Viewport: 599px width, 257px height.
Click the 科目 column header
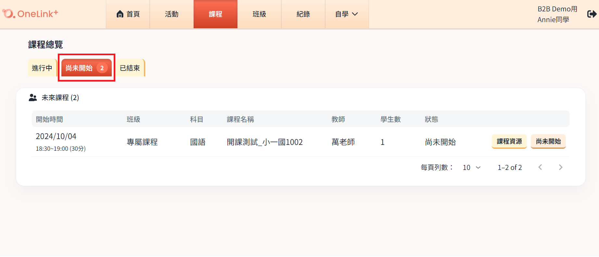coord(197,119)
